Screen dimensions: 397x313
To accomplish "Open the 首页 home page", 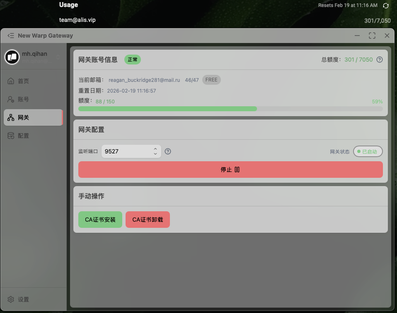I will (33, 81).
